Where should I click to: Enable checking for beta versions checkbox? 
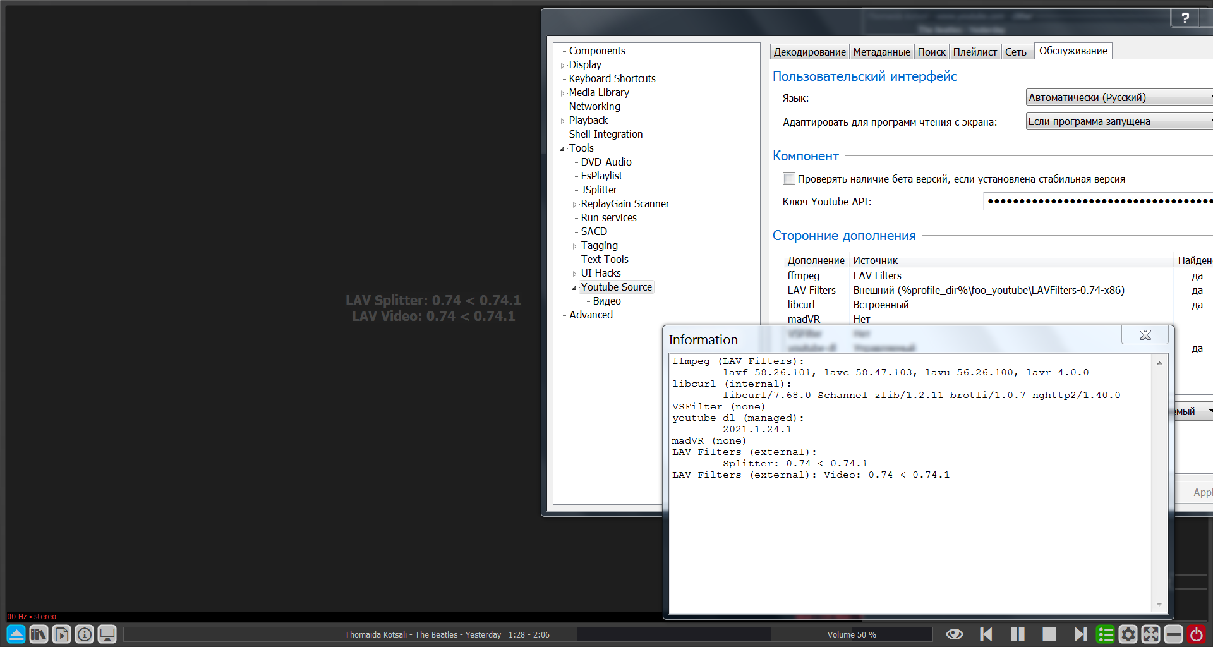tap(789, 179)
